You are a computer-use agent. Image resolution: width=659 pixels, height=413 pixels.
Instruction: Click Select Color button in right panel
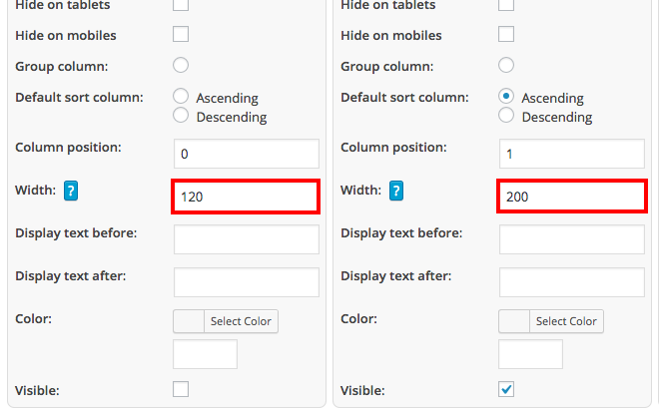[566, 321]
